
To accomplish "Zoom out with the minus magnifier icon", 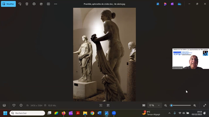I will click(166, 105).
